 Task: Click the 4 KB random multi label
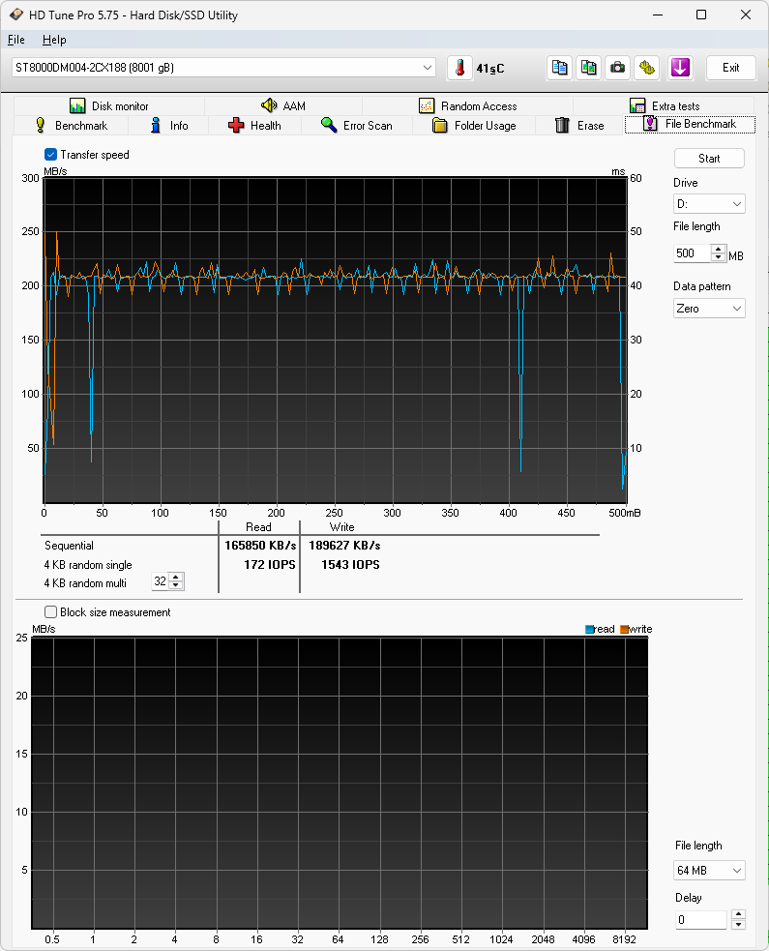[x=85, y=582]
